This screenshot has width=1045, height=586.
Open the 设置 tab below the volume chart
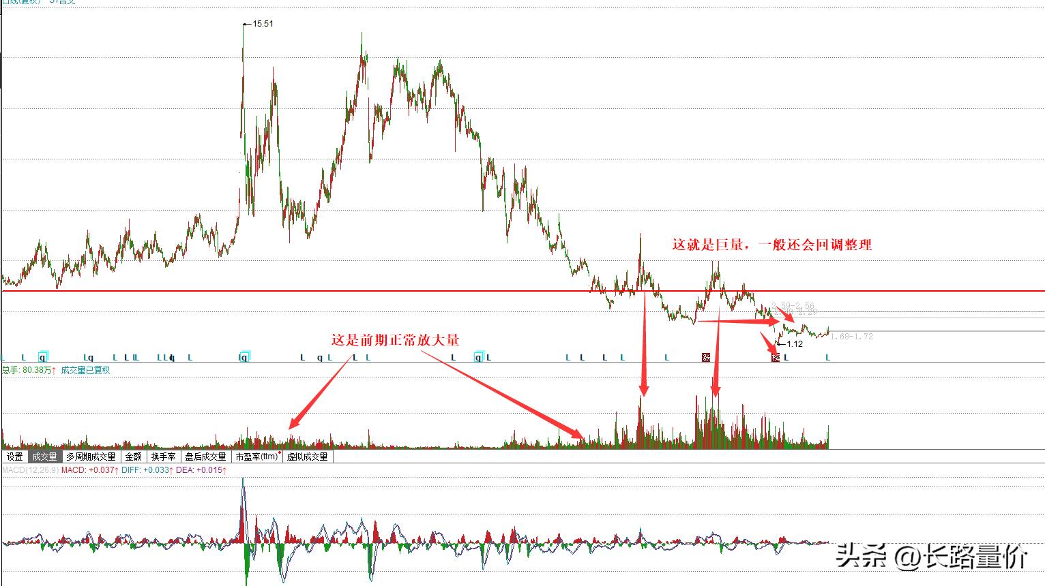(15, 457)
